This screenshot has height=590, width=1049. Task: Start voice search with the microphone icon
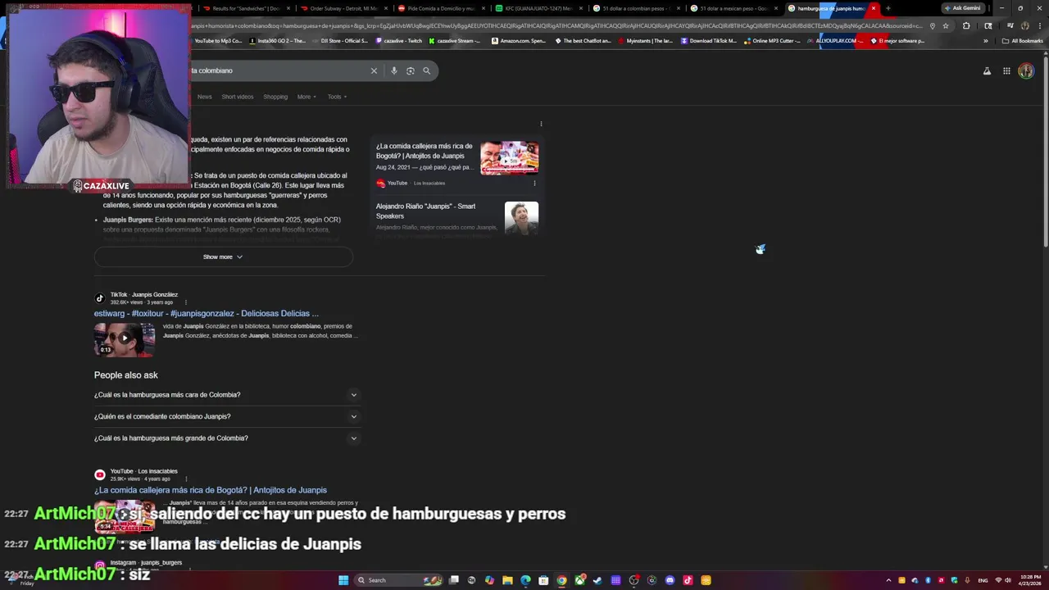(394, 70)
